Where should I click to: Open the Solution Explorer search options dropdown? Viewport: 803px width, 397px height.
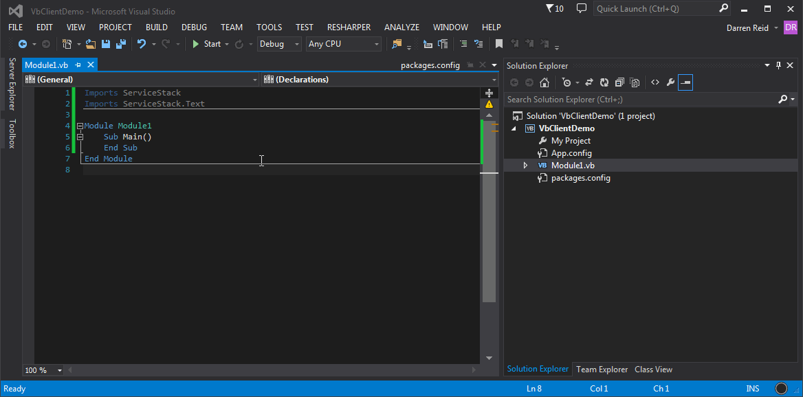click(793, 99)
